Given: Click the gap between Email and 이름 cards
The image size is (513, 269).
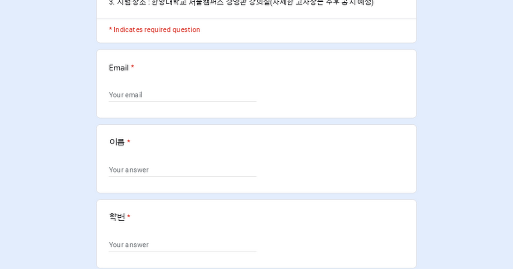Looking at the screenshot, I should point(256,121).
